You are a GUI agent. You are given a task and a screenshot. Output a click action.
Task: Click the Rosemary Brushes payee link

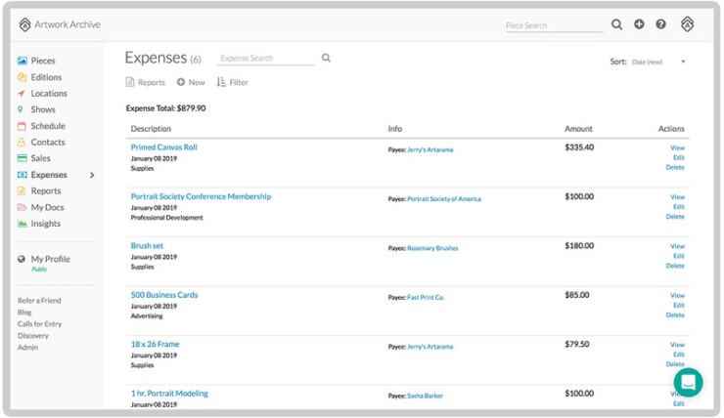434,248
